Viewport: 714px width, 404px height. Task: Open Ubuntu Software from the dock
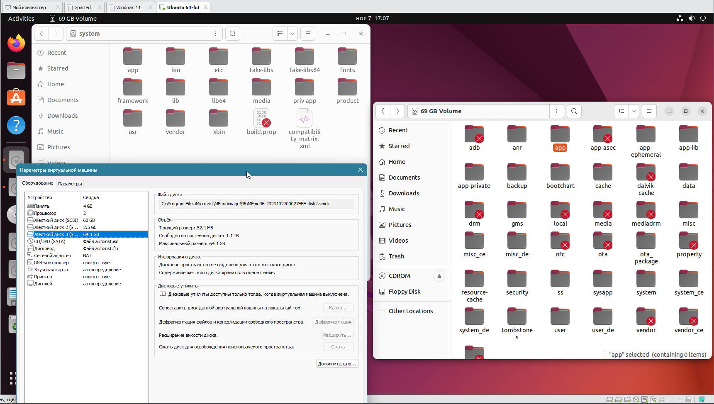pos(16,98)
